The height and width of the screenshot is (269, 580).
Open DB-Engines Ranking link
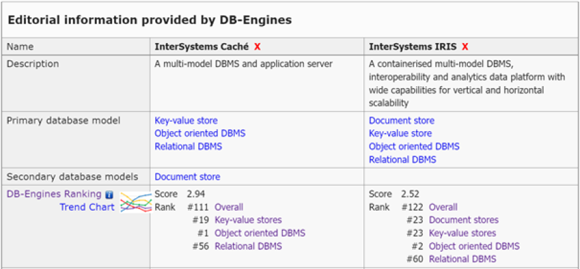pos(54,194)
